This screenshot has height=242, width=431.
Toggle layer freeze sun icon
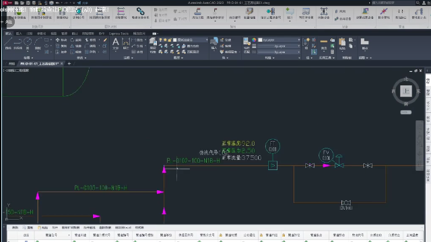coord(165,40)
